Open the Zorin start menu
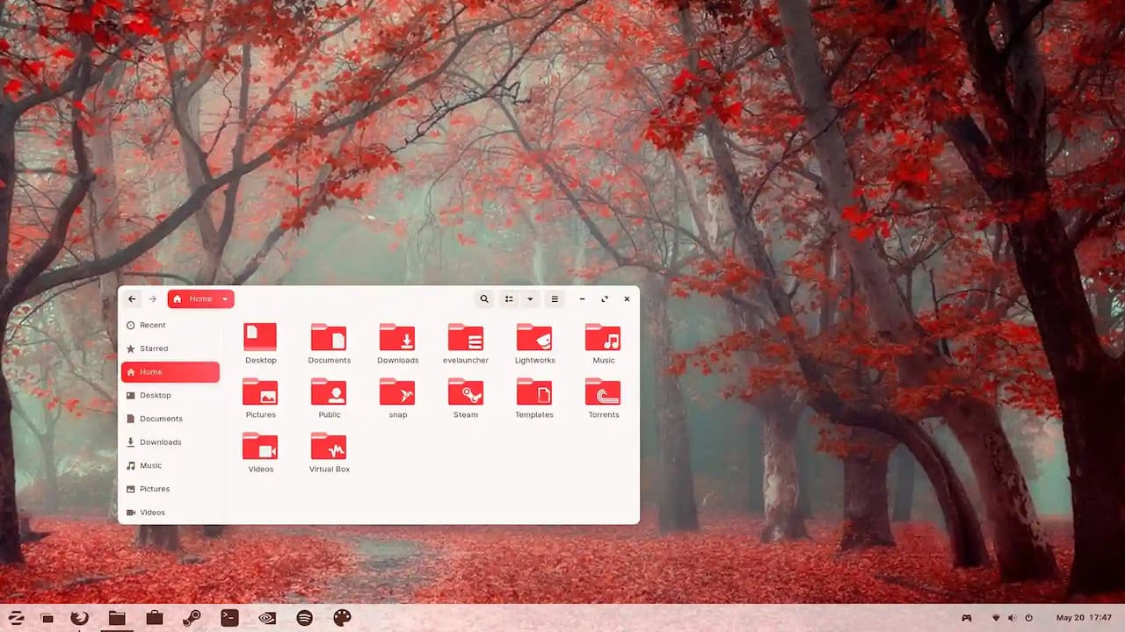The height and width of the screenshot is (632, 1125). [x=16, y=618]
